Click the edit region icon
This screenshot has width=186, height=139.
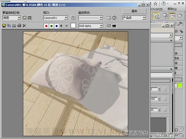[x=25, y=18]
